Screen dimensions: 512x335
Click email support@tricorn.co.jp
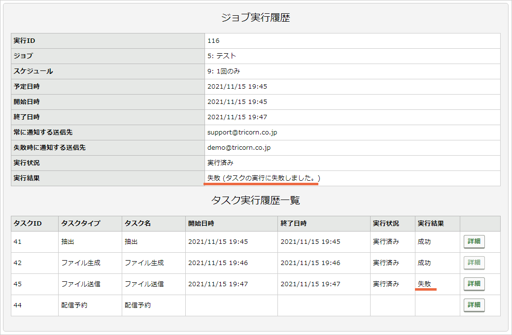coord(242,132)
